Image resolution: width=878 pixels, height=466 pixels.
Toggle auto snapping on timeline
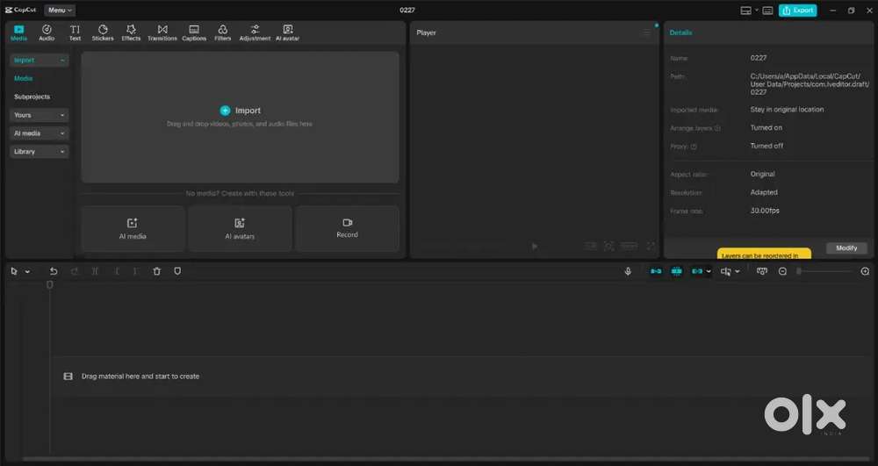pos(676,271)
